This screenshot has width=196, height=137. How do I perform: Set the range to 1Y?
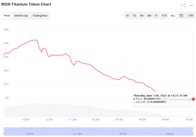coord(156,16)
